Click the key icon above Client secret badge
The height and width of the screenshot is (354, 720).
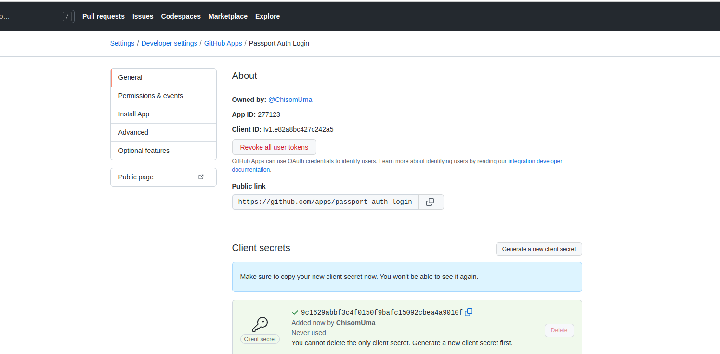click(260, 325)
